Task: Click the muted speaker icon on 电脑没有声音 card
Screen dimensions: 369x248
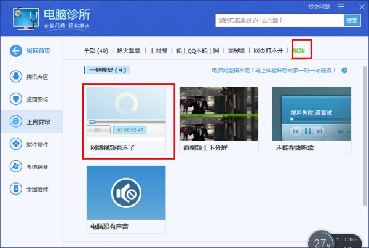Action: coord(126,192)
